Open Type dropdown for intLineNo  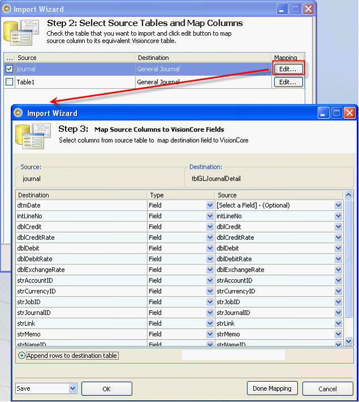coord(210,216)
